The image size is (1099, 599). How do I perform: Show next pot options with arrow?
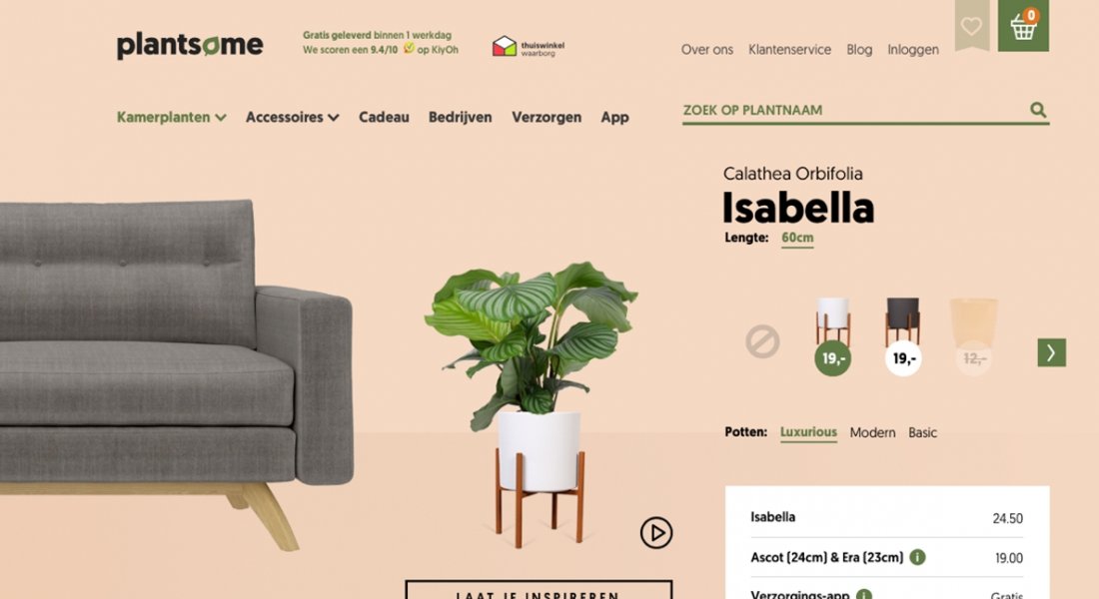1051,352
